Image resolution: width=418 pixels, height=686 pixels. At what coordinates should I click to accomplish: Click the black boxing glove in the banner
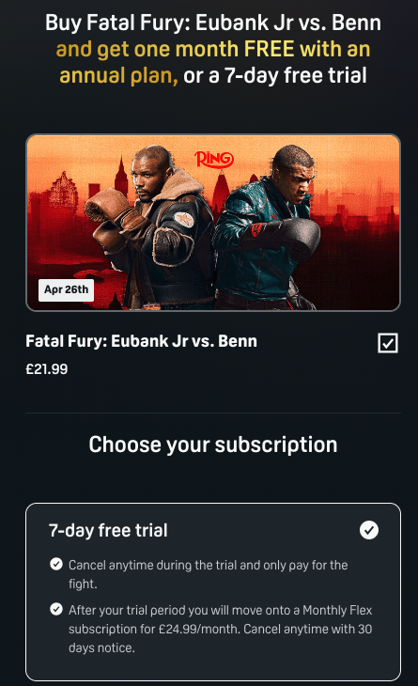[294, 235]
